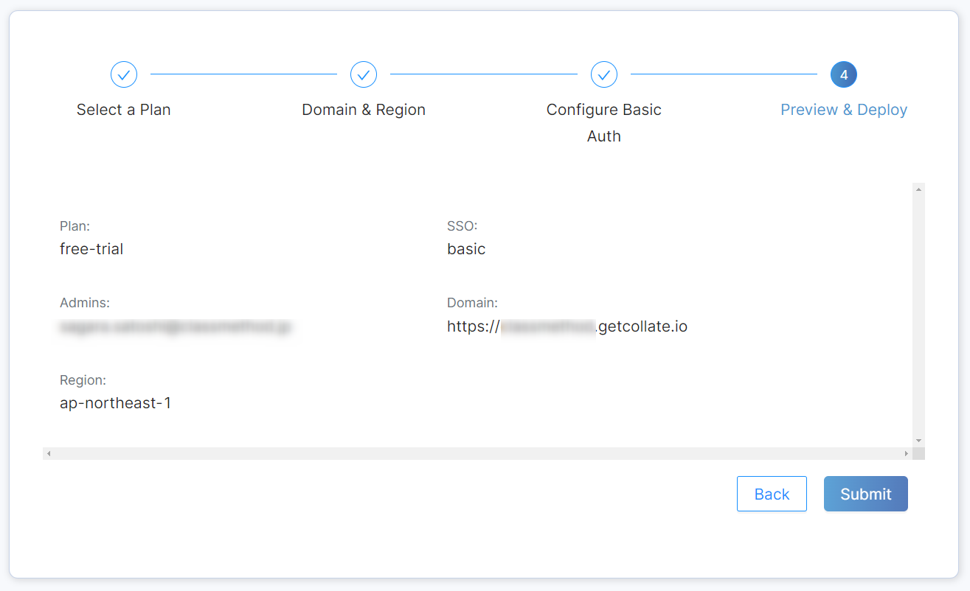Click the getcollate.io domain URL
This screenshot has width=970, height=591.
coord(567,326)
